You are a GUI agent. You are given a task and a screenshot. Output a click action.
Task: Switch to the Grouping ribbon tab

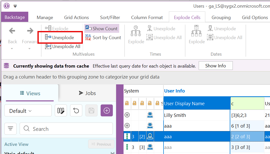221,18
